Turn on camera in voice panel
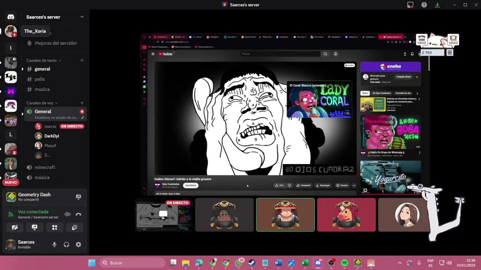The image size is (481, 270). tap(15, 227)
